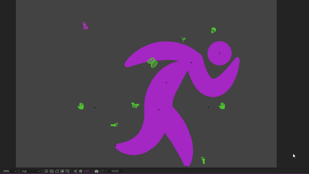Click the reset exposure aperture icon
This screenshot has width=309, height=174.
[81, 171]
